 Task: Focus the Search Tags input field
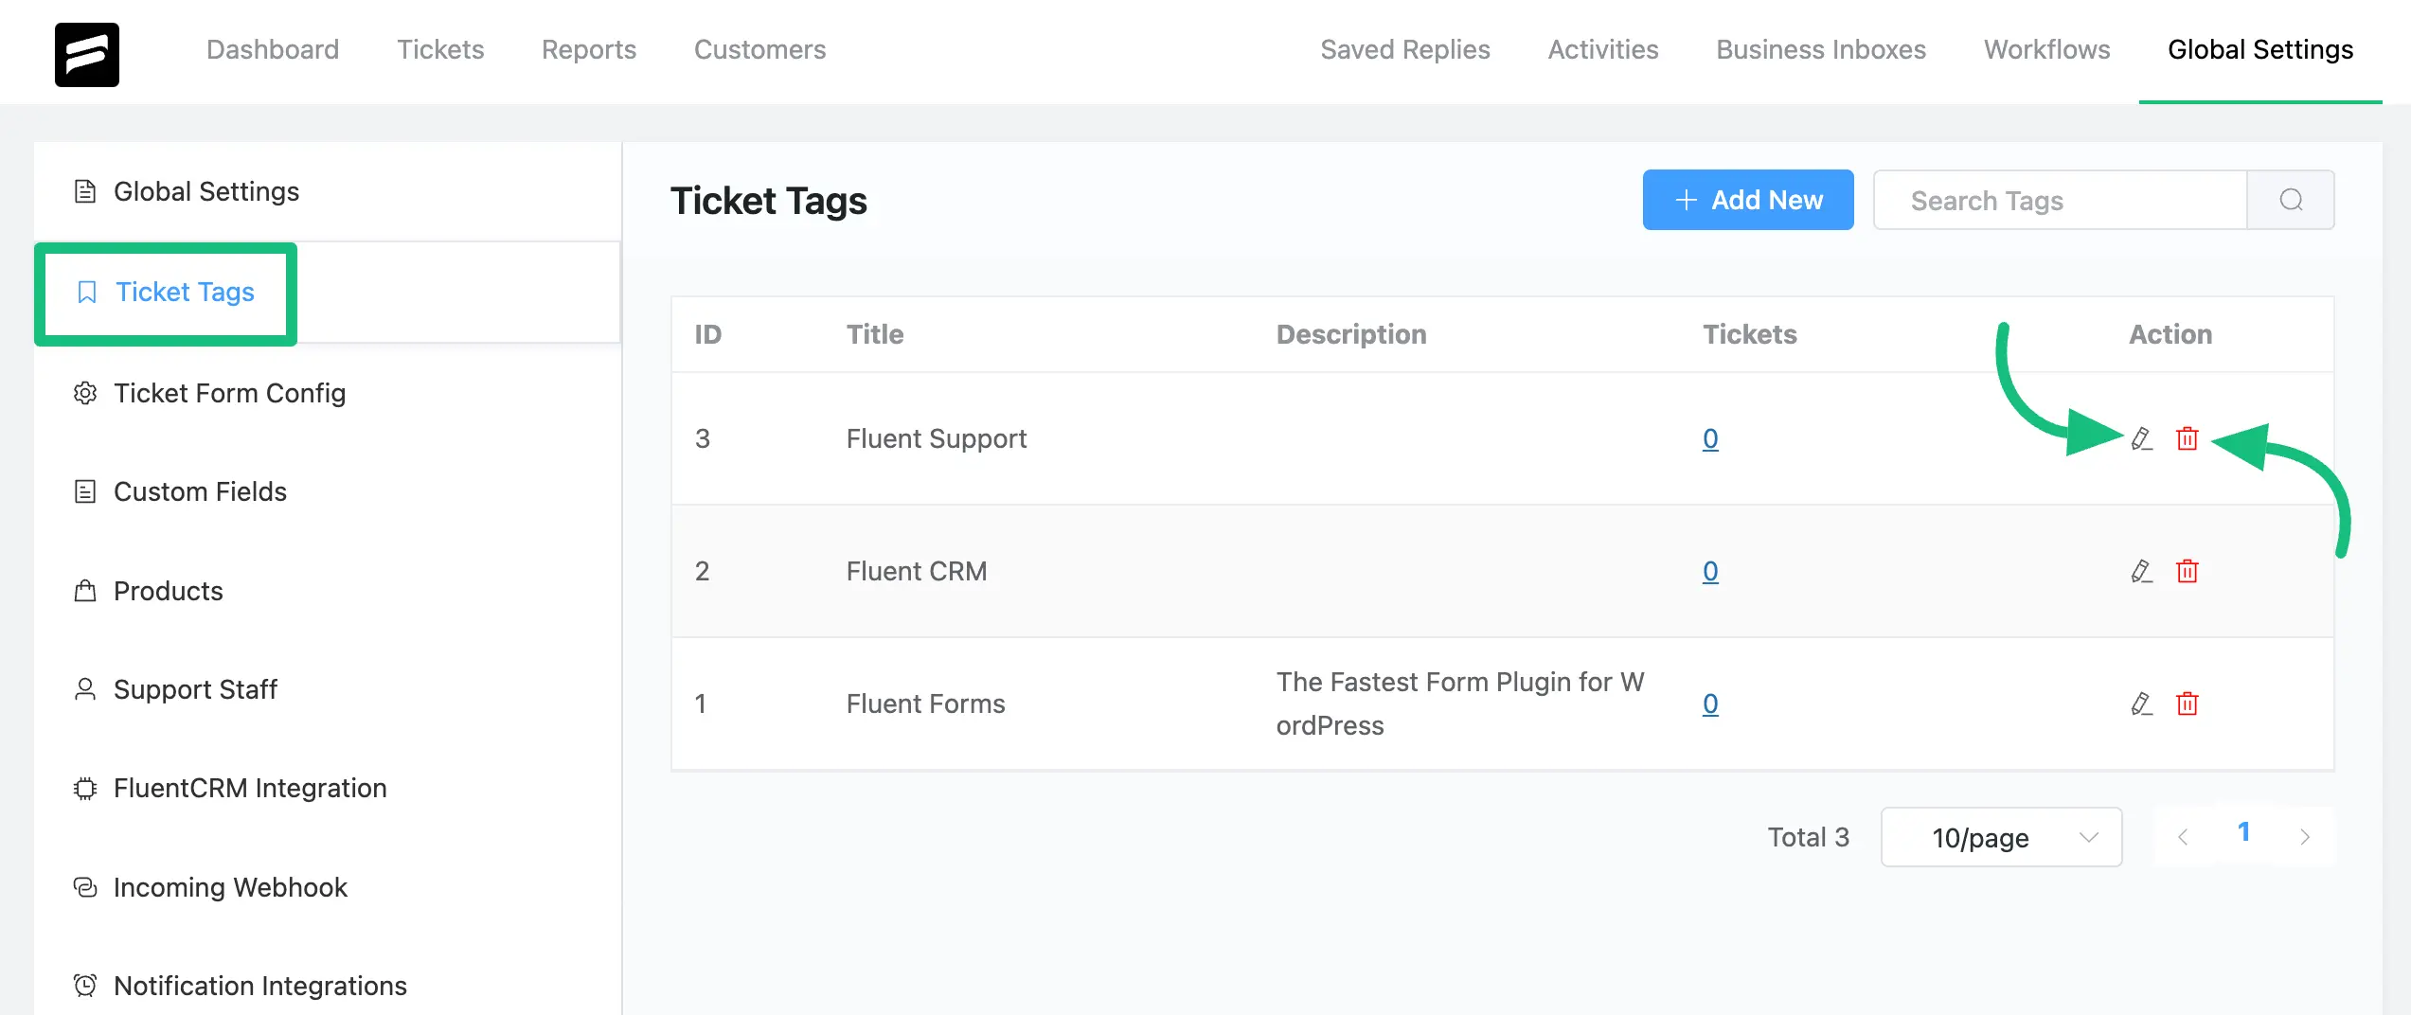(x=2061, y=200)
